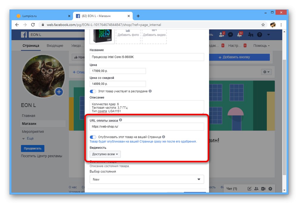The height and width of the screenshot is (204, 298).
Task: Open Messenger icon in header
Action: pyautogui.click(x=230, y=35)
